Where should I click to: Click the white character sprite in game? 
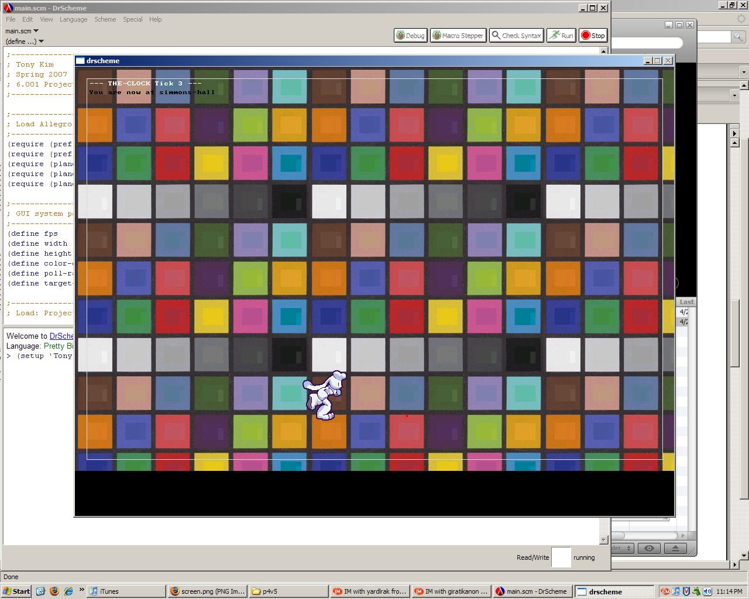[324, 395]
